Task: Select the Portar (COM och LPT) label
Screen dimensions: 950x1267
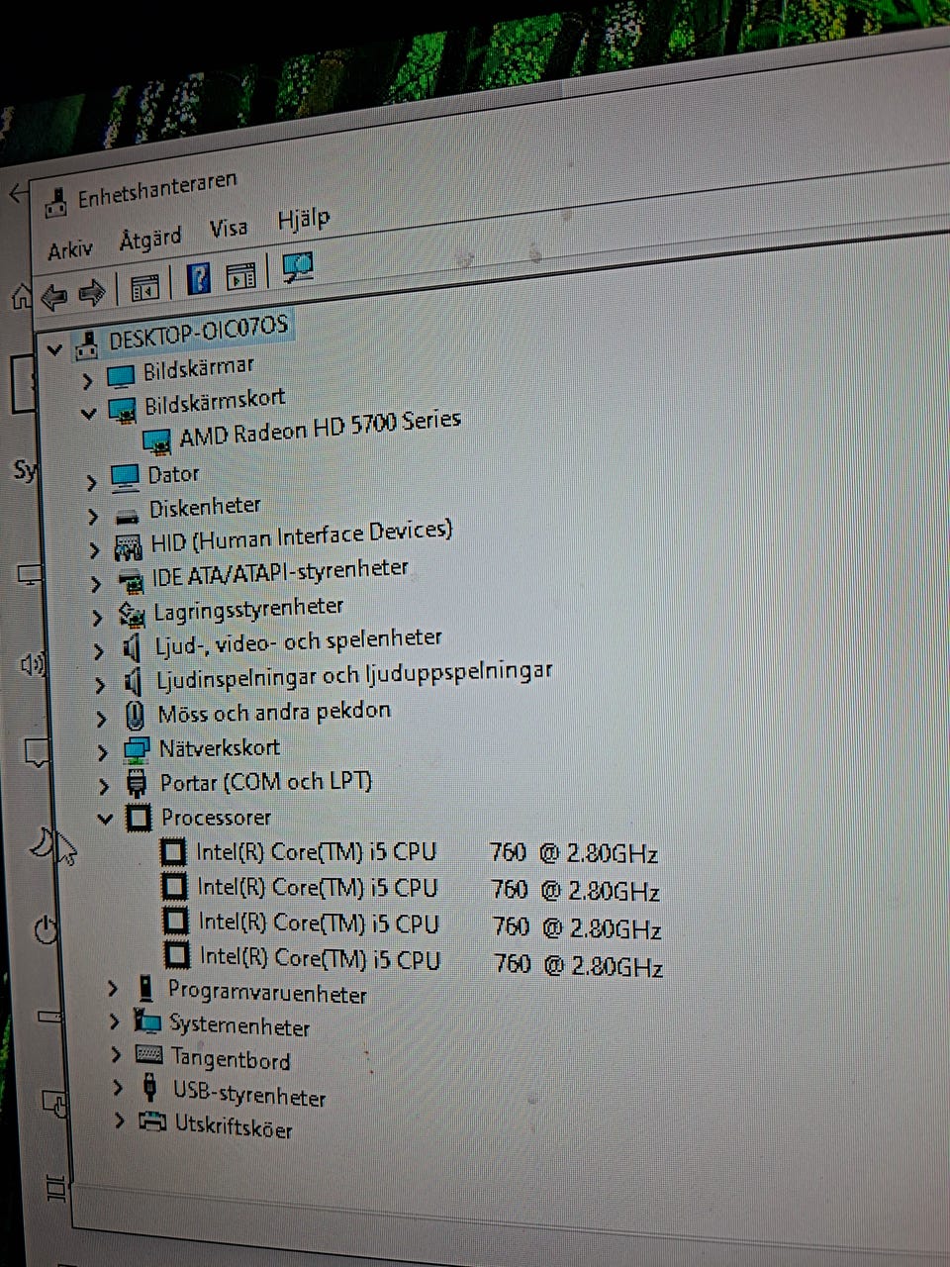Action: [x=266, y=782]
